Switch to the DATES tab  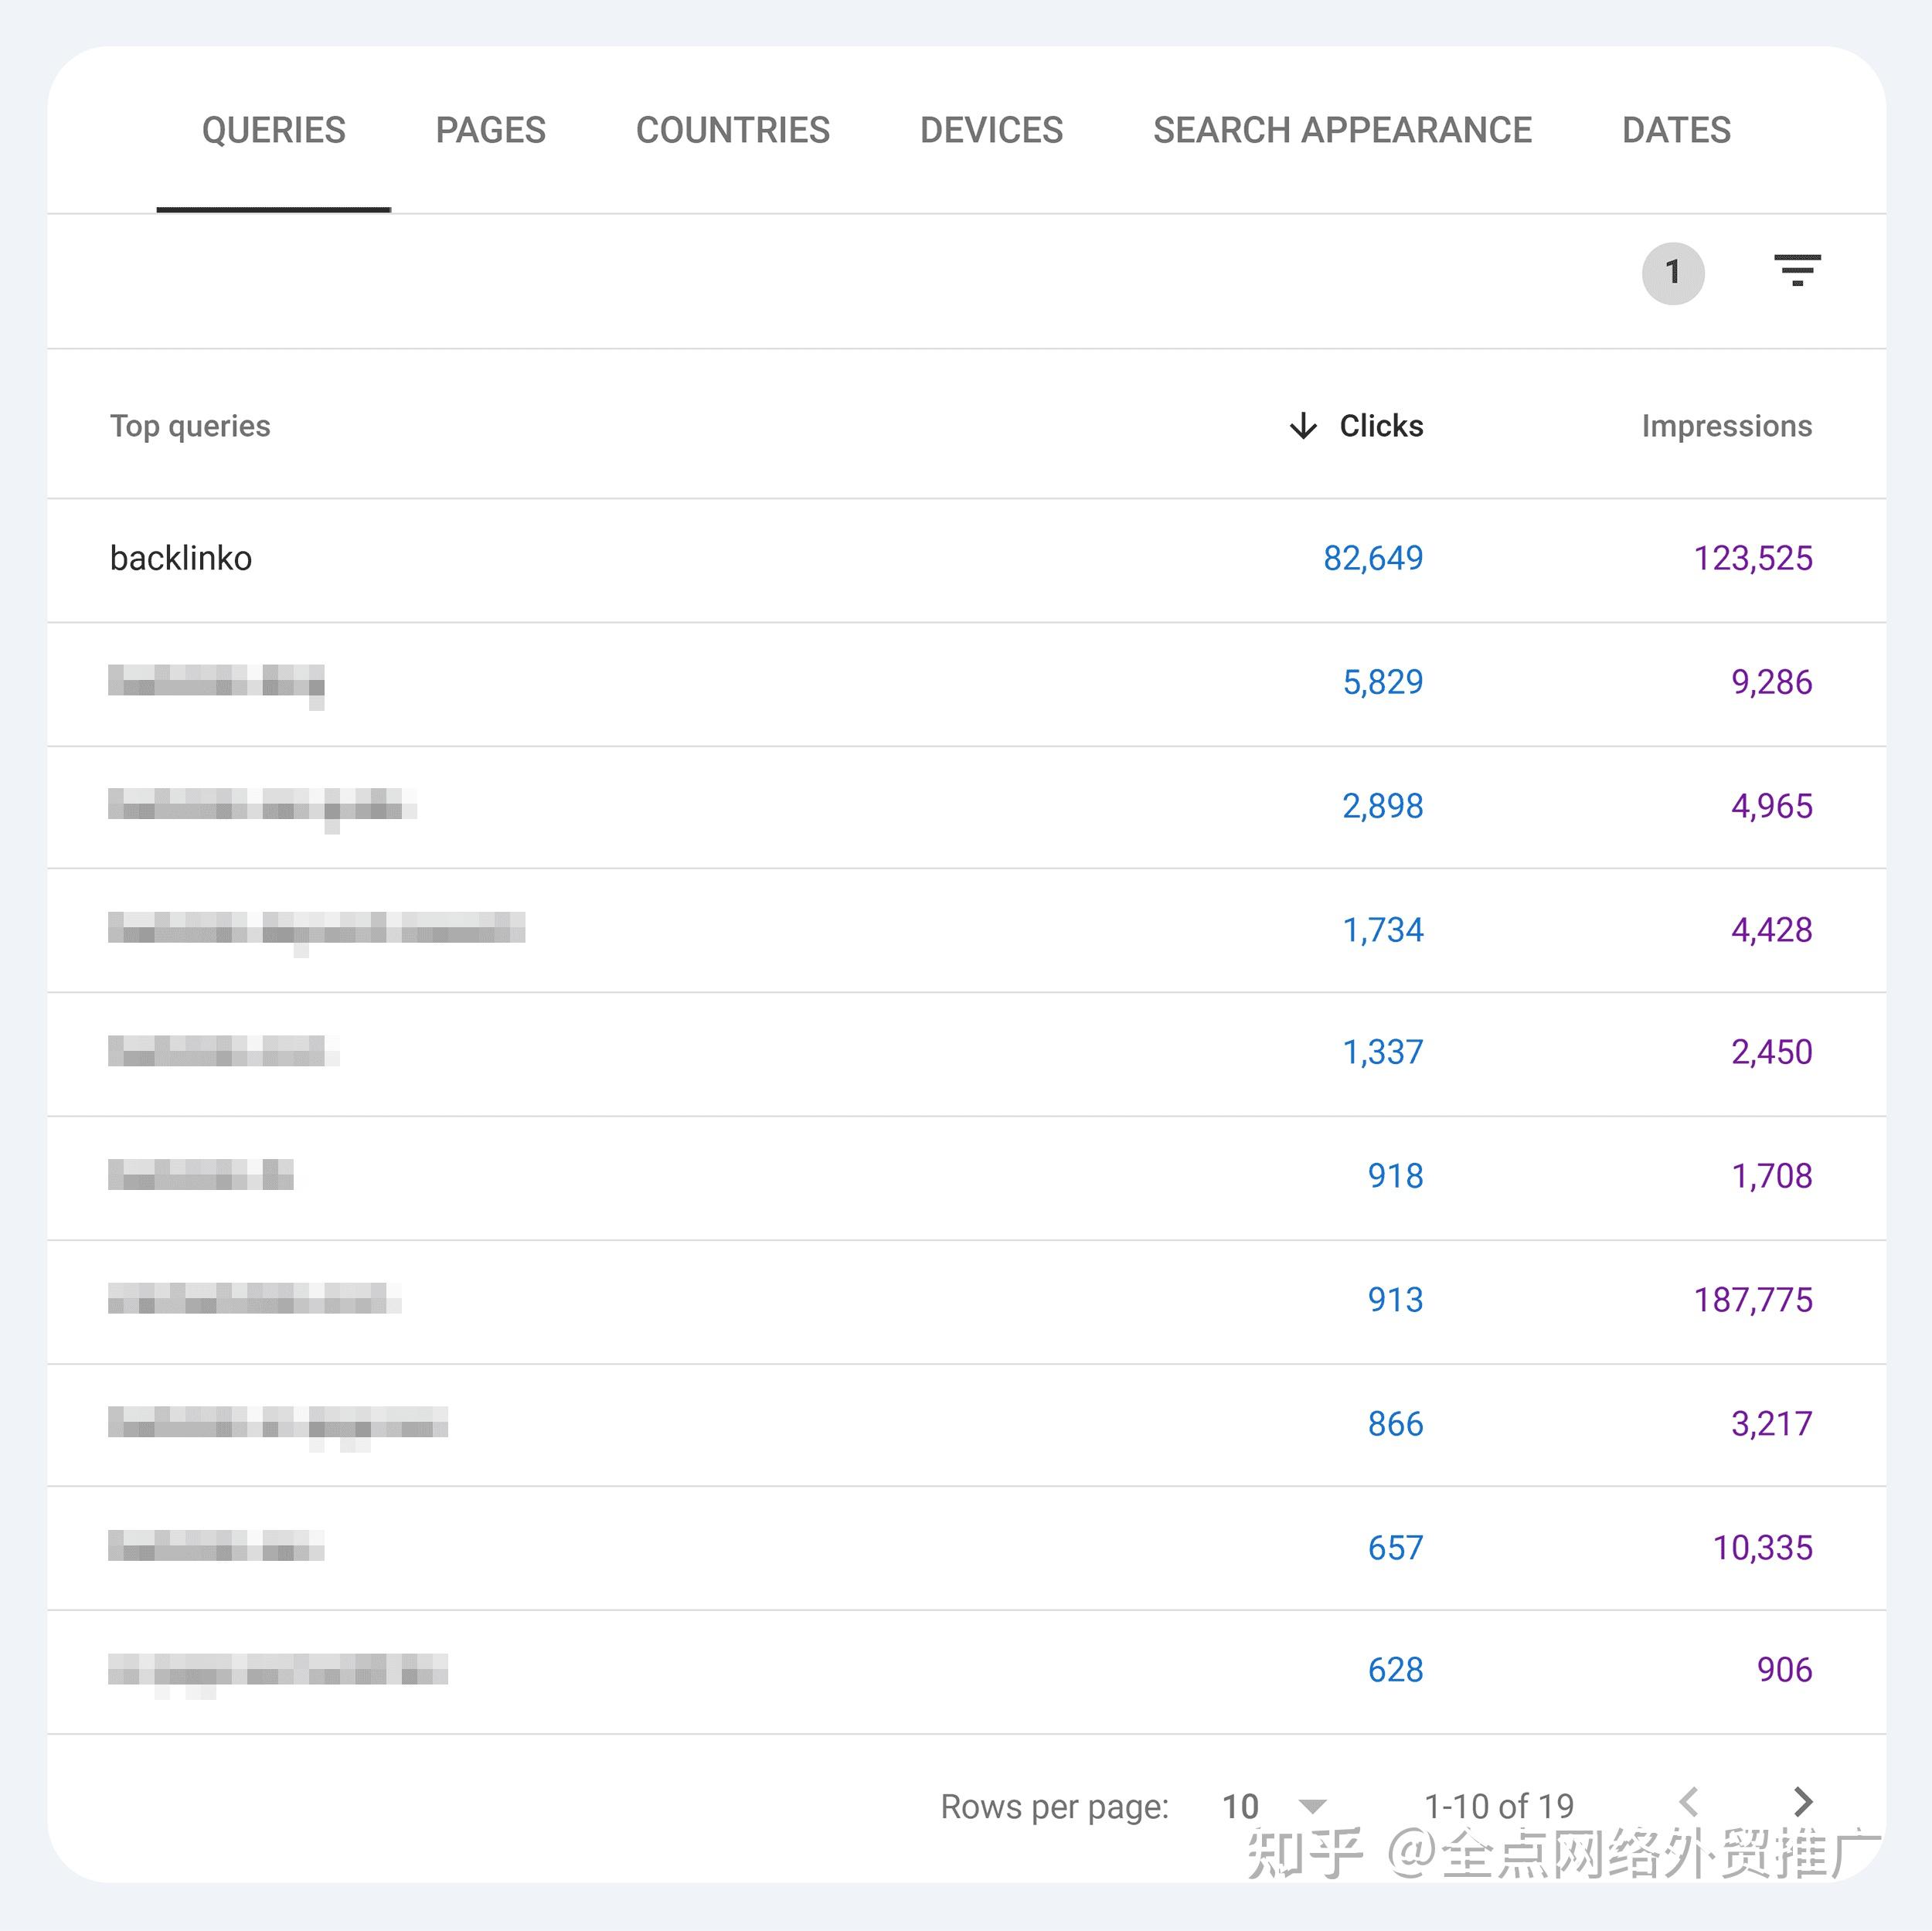coord(1676,130)
